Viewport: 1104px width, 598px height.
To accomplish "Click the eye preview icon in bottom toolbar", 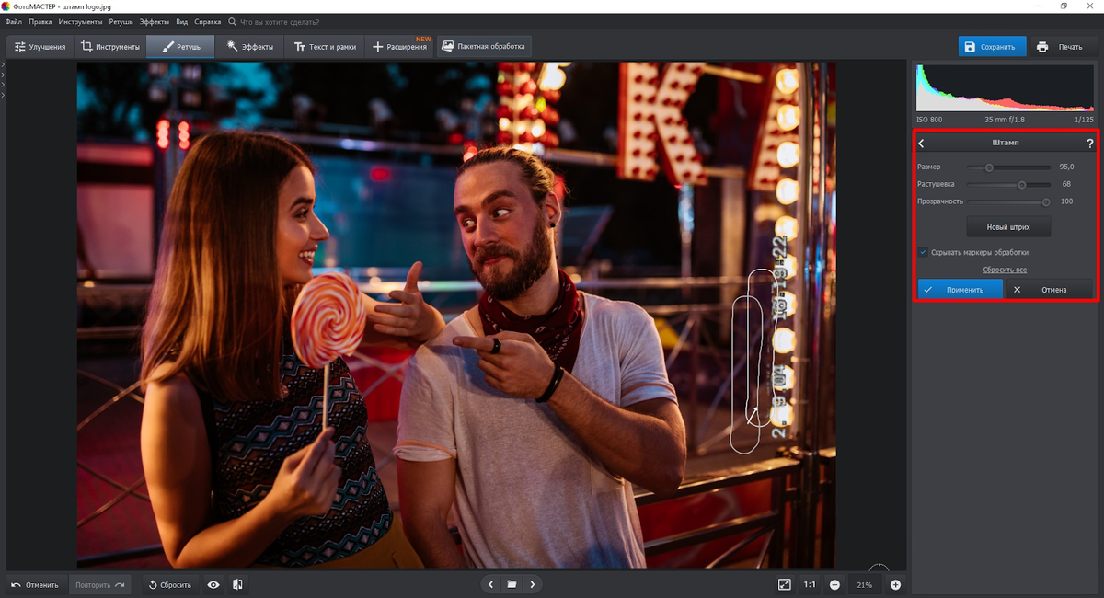I will click(x=213, y=584).
